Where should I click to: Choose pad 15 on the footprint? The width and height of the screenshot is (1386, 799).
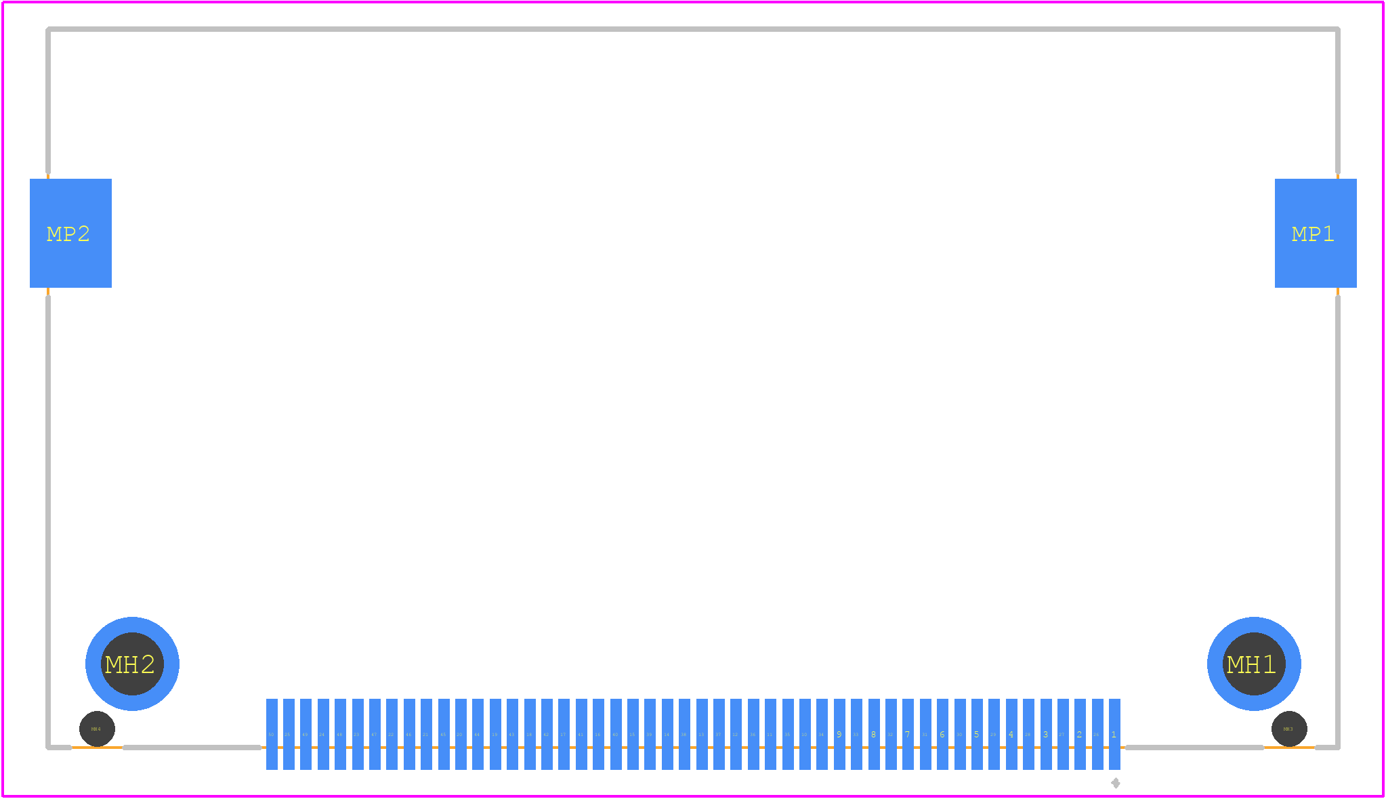(x=633, y=734)
